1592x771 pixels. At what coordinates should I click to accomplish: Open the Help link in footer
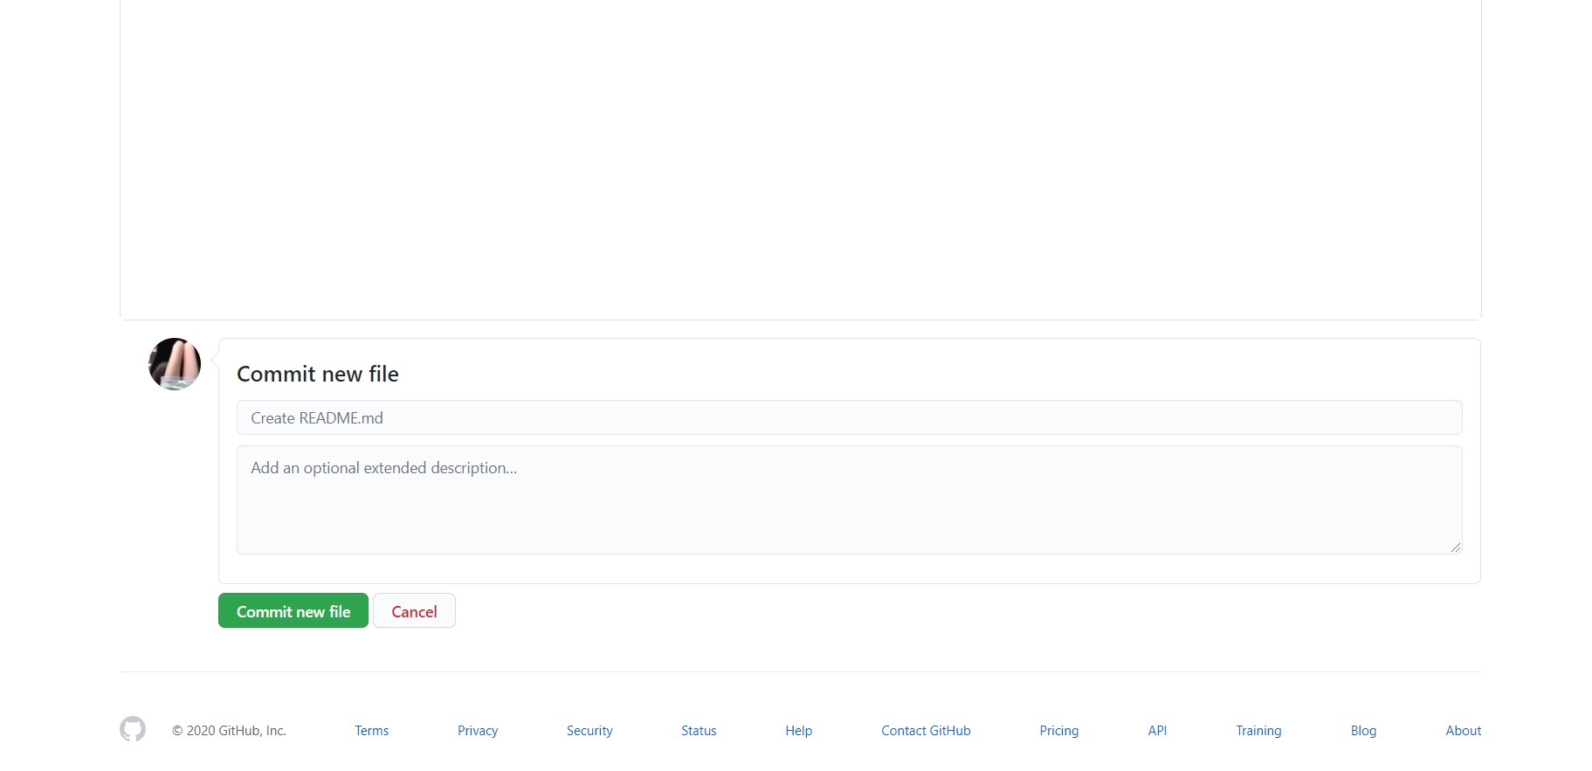798,731
